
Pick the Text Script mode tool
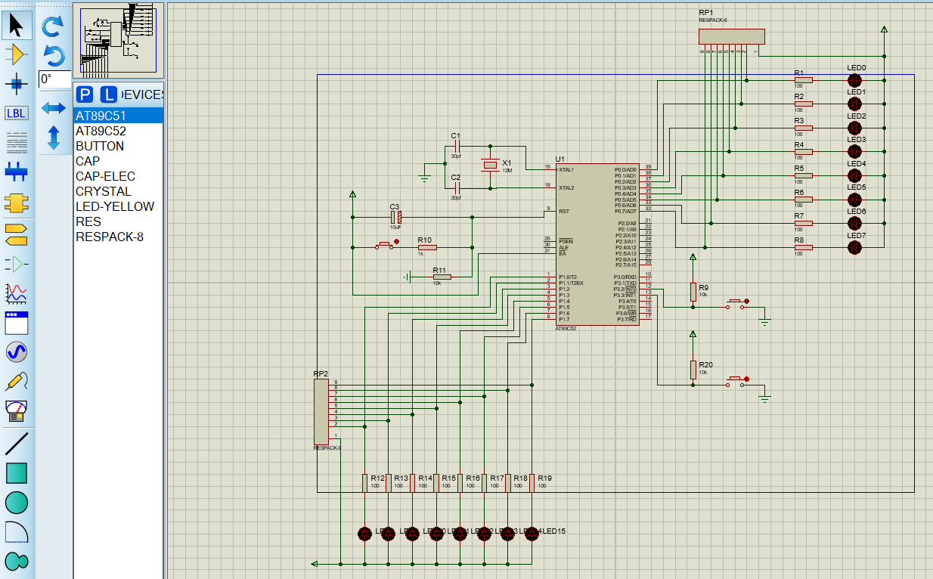(x=17, y=141)
